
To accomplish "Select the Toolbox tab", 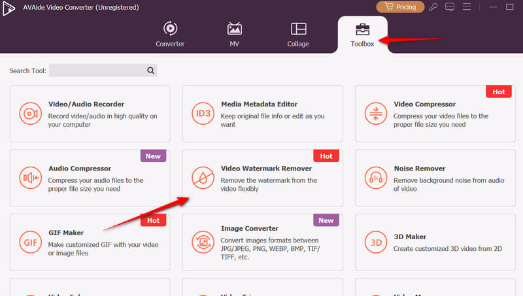I will pyautogui.click(x=363, y=35).
